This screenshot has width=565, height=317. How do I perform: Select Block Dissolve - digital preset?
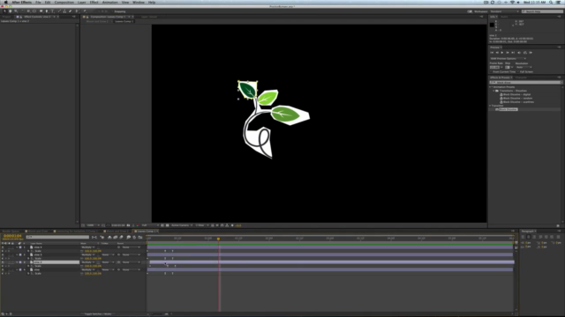click(x=516, y=94)
